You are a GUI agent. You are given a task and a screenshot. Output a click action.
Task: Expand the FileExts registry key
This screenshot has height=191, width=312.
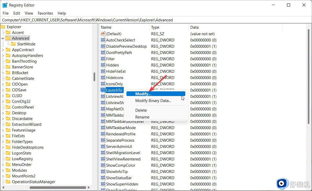tap(3, 136)
